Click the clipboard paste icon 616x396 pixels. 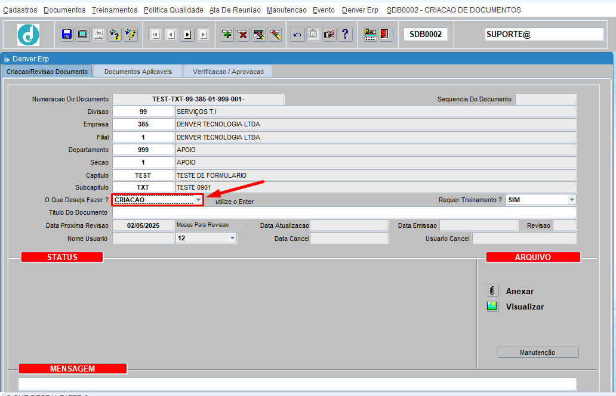(313, 34)
